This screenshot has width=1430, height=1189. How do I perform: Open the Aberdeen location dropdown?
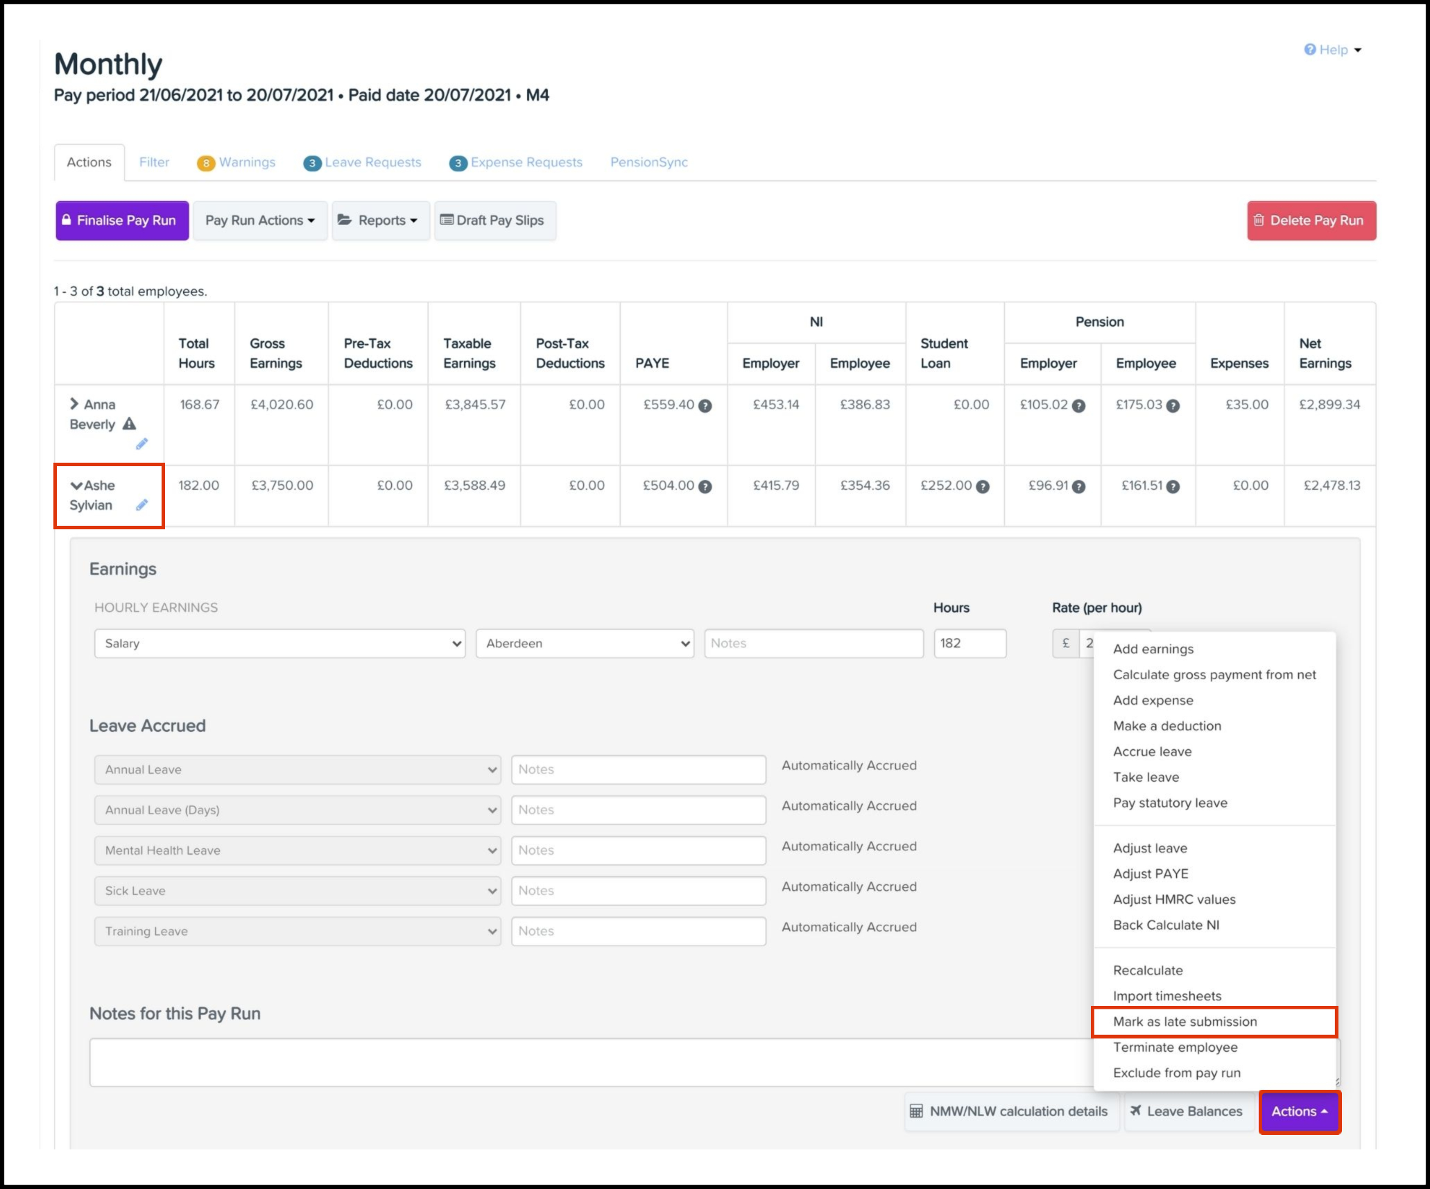[x=585, y=644]
